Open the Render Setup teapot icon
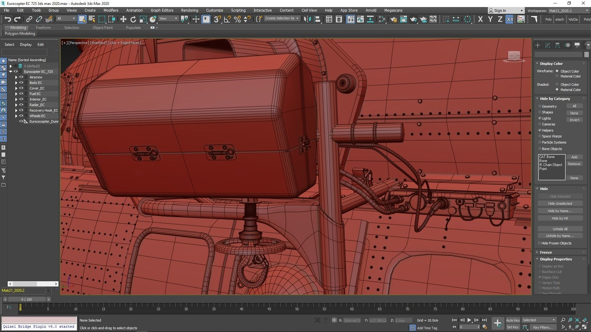 pyautogui.click(x=393, y=19)
